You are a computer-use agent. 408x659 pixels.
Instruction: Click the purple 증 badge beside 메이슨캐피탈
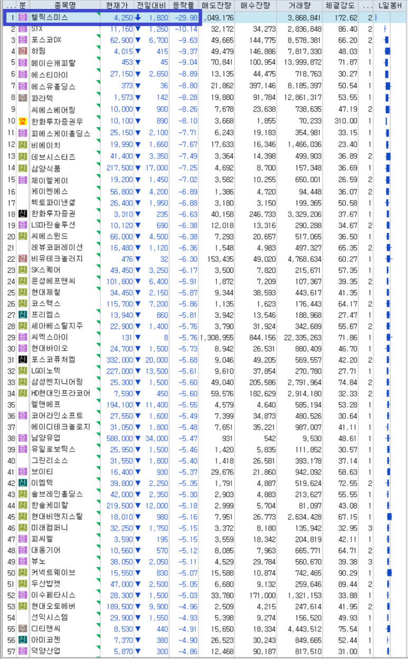(22, 63)
